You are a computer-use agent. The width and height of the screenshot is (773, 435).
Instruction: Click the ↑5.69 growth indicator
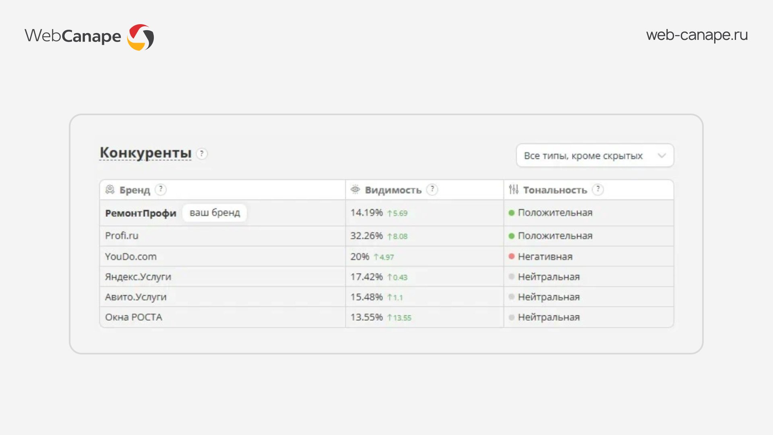397,213
